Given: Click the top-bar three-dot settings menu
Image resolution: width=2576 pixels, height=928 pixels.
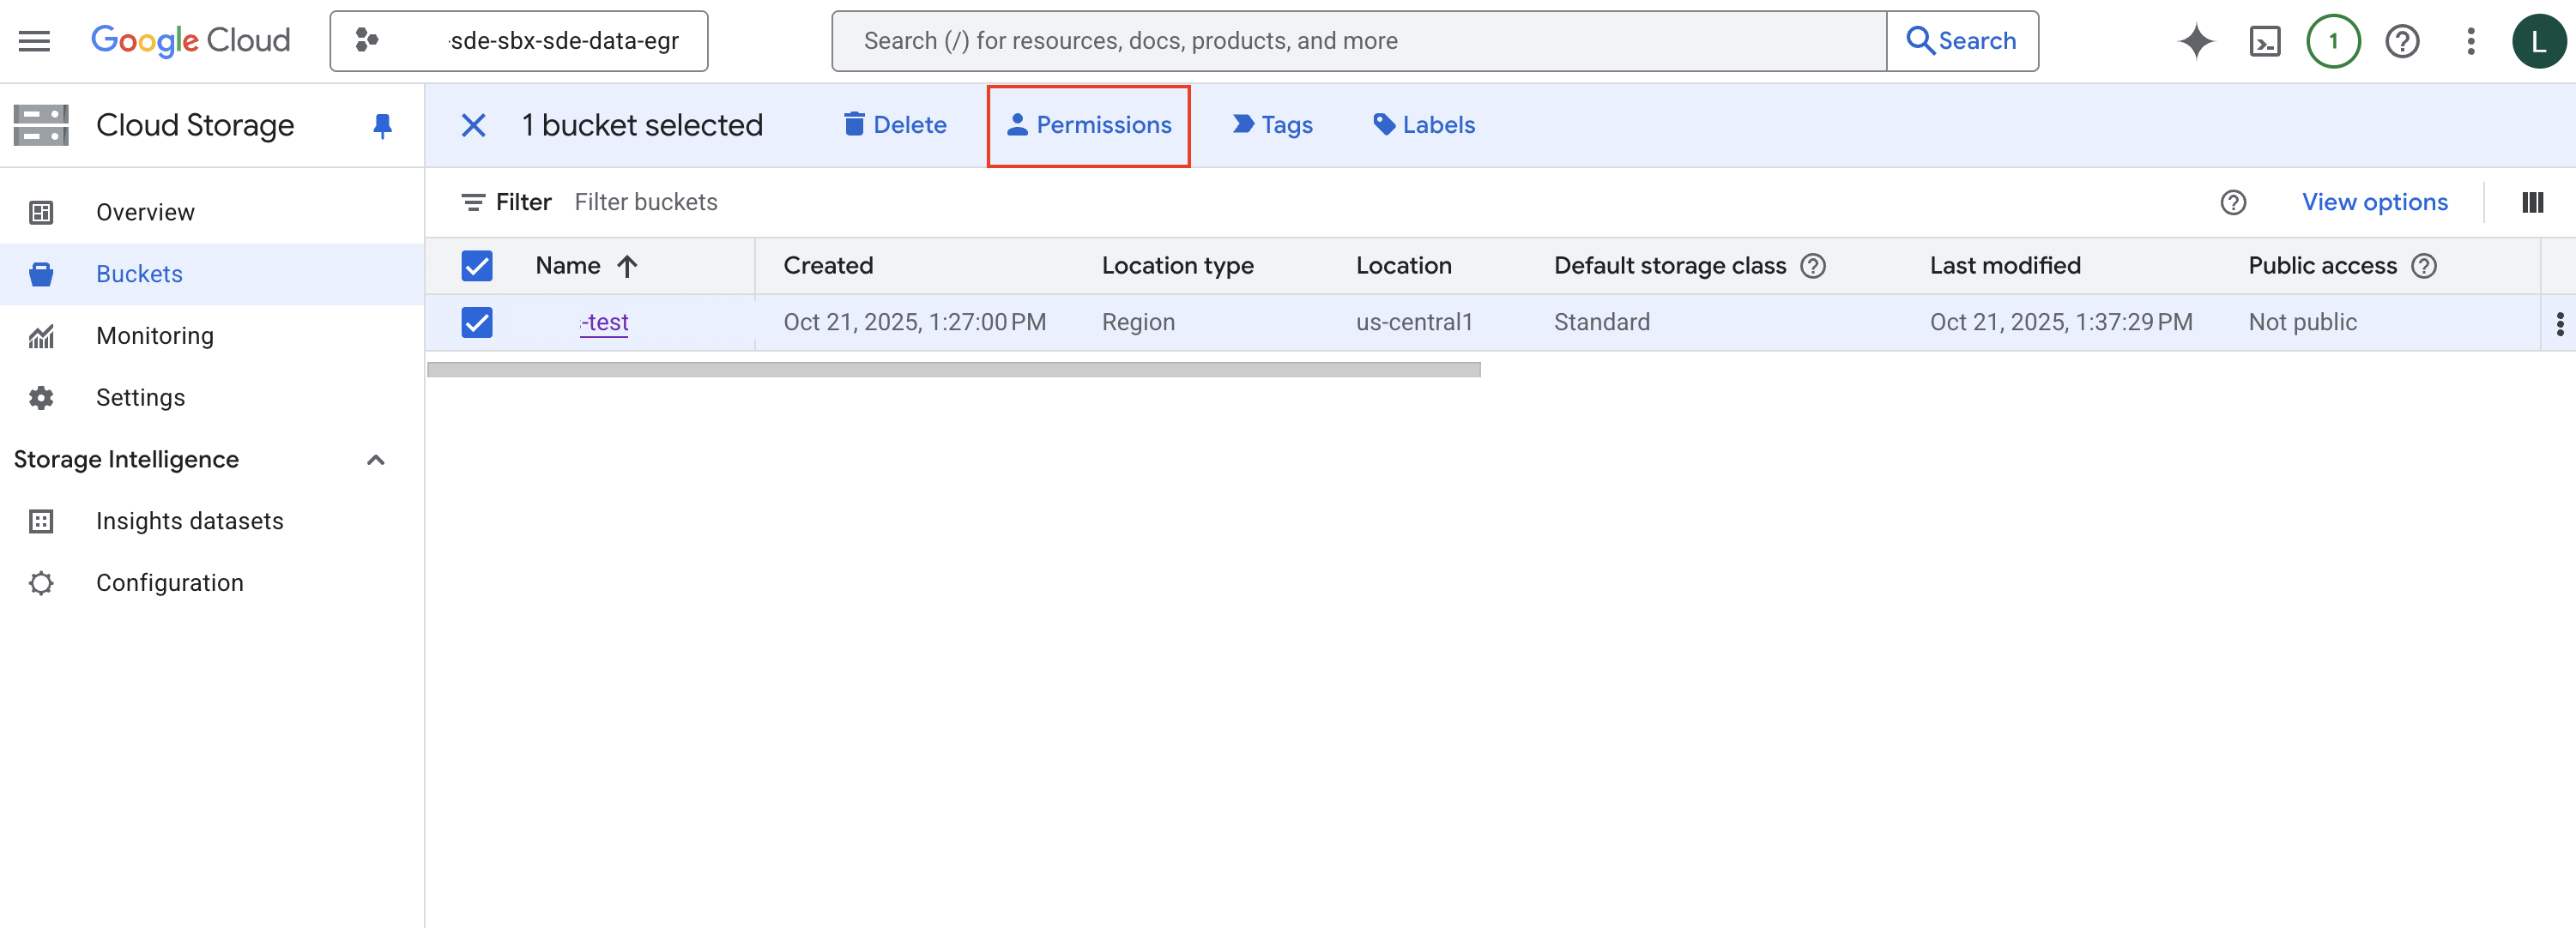Looking at the screenshot, I should (2470, 41).
